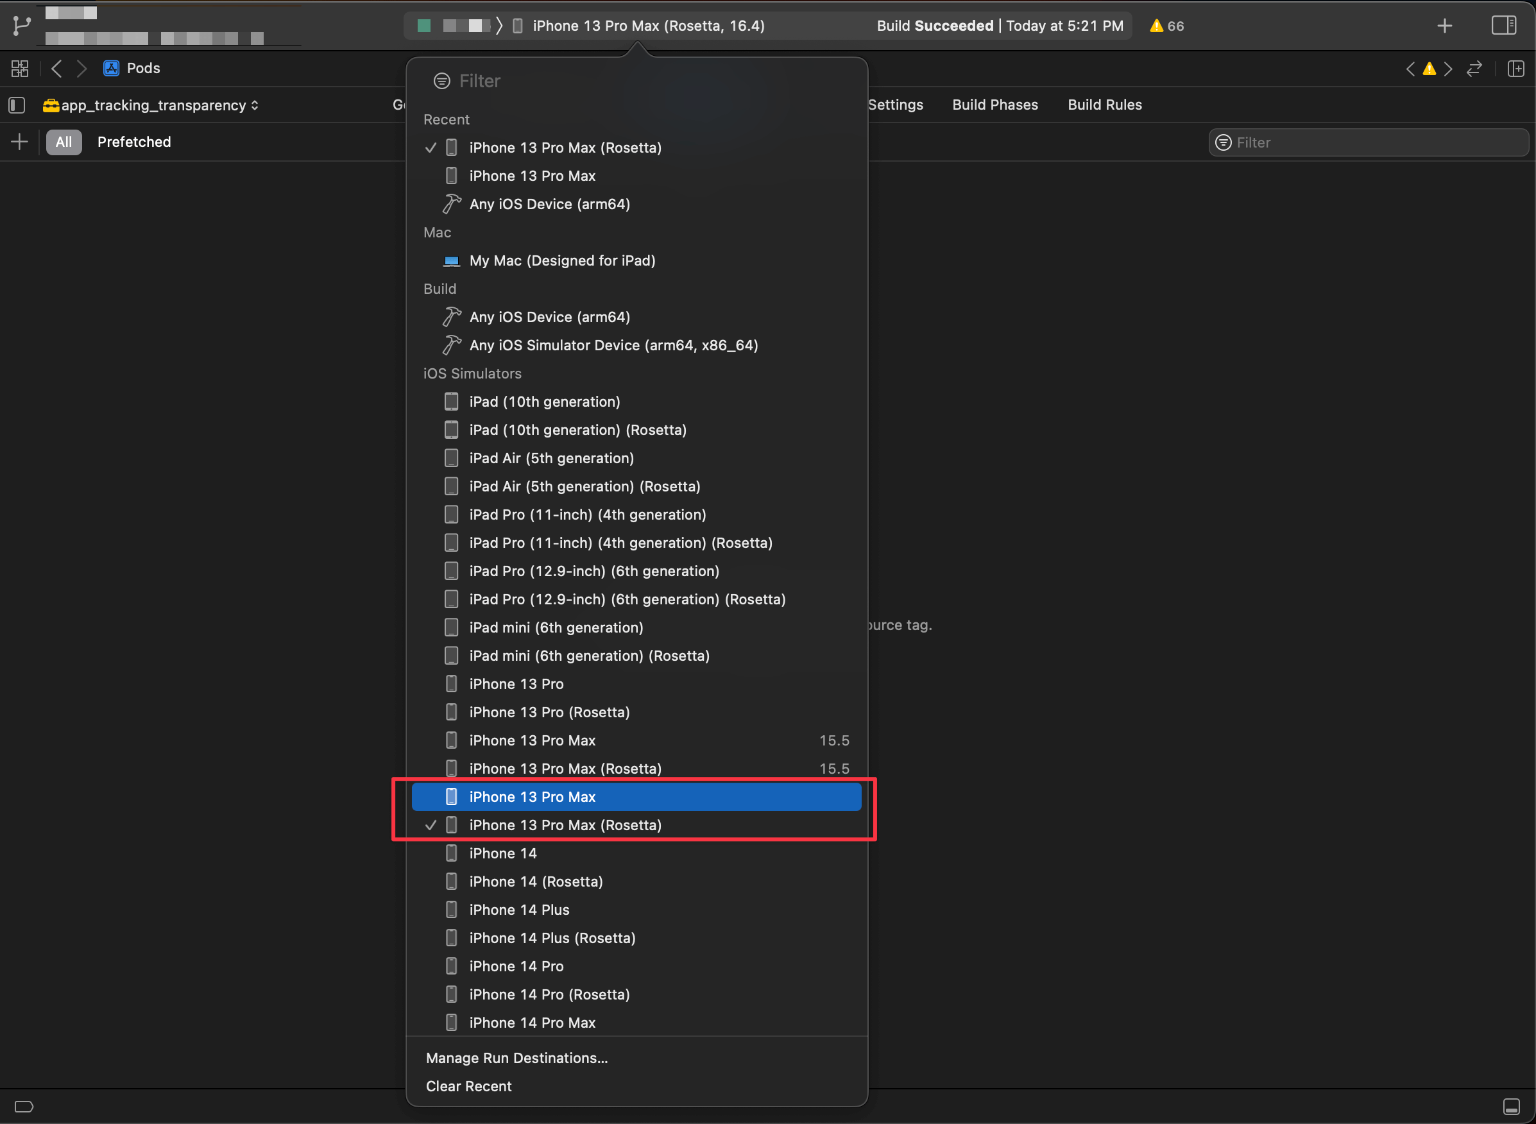Select iPhone 13 Pro simulator
This screenshot has height=1124, width=1536.
pos(636,684)
